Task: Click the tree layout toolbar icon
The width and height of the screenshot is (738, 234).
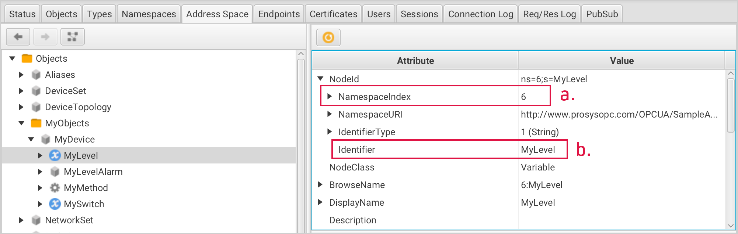Action: click(x=72, y=37)
